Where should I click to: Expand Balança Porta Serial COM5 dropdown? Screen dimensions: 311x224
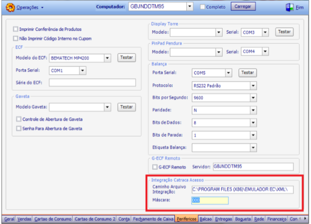coord(229,73)
